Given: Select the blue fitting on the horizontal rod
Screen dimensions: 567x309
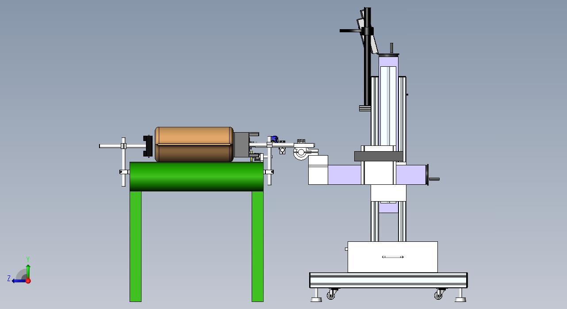Looking at the screenshot, I should click(274, 139).
